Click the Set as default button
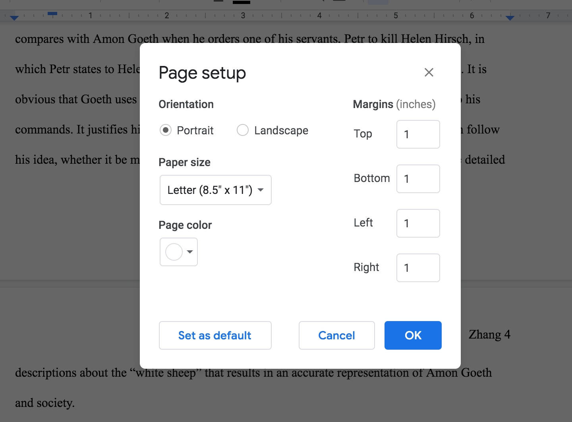Screen dimensions: 572x422 pyautogui.click(x=215, y=335)
